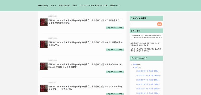
Task: Click 学習 tag on the #4 post
Action: coord(121,94)
